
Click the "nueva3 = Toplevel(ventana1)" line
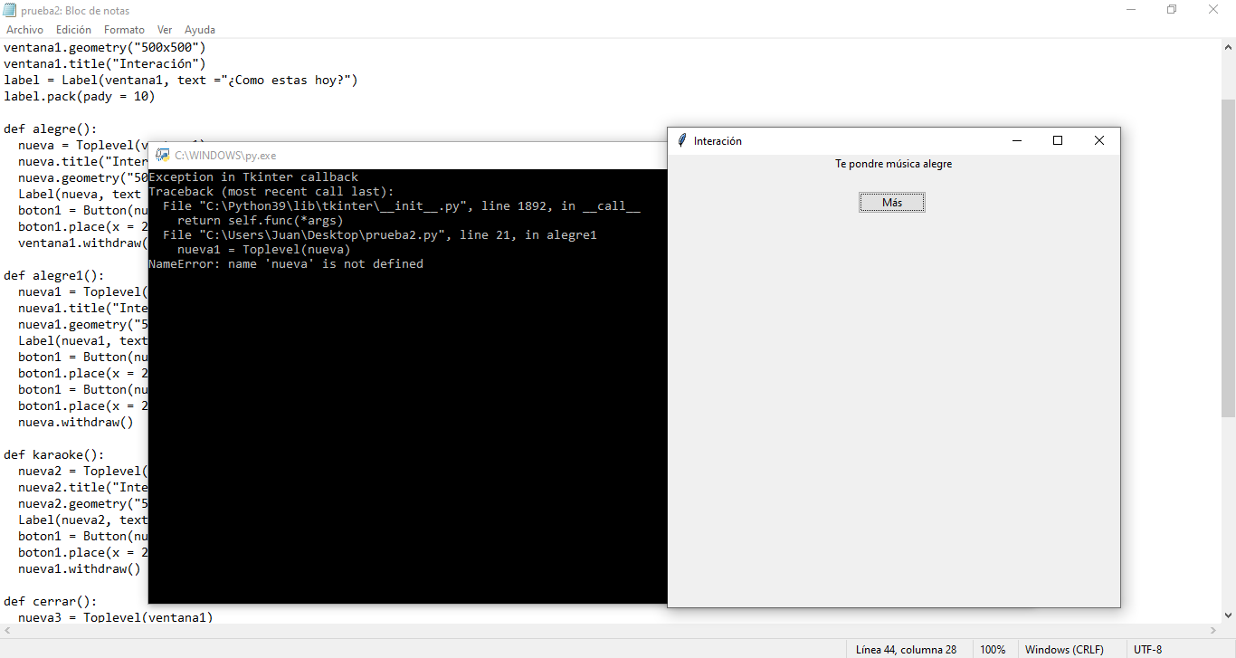[x=116, y=617]
